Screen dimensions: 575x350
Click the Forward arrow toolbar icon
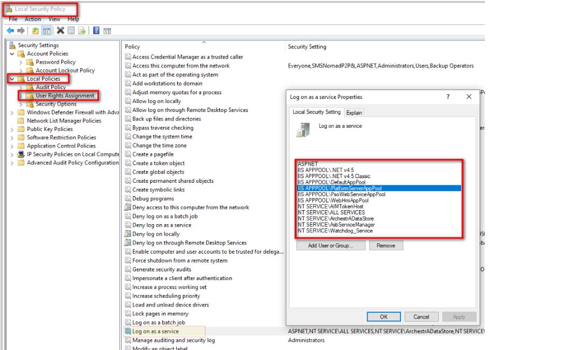21,31
